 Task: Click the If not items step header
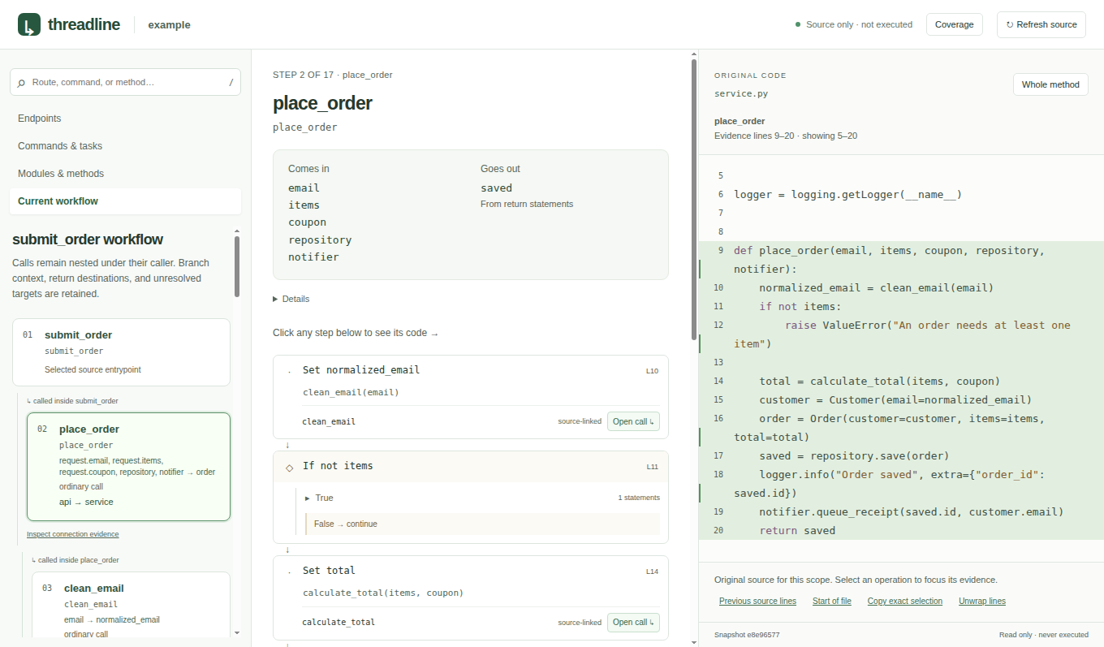point(471,466)
